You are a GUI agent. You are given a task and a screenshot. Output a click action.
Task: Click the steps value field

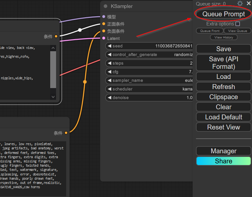pyautogui.click(x=149, y=63)
